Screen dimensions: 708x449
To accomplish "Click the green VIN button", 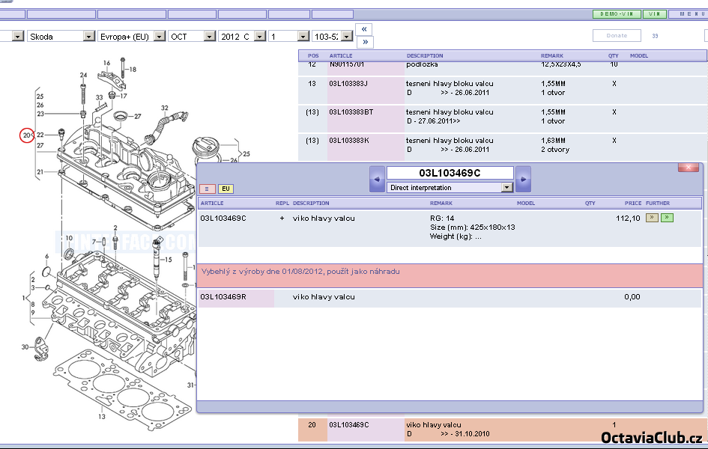I will point(654,14).
